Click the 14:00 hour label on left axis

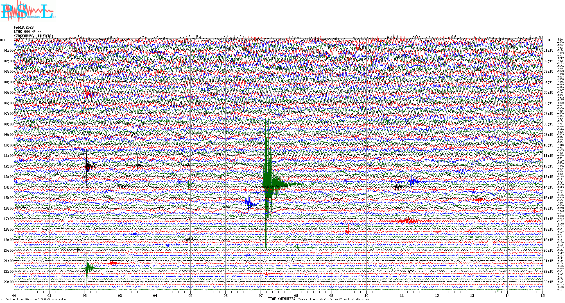(8, 187)
